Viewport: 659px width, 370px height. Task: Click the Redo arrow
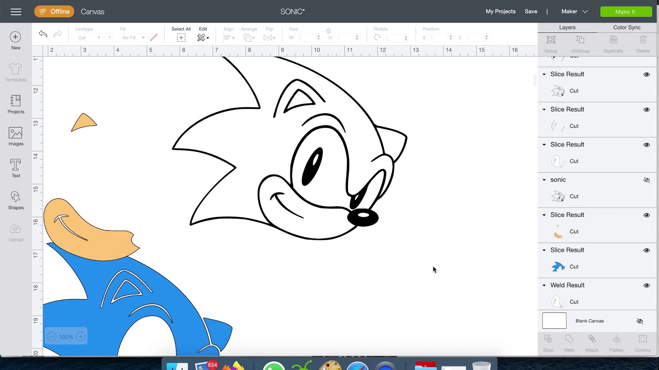(58, 34)
